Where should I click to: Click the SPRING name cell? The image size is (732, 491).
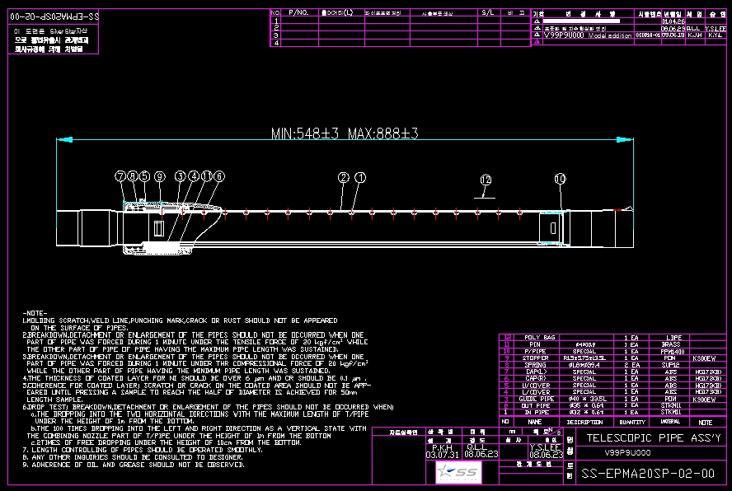[x=535, y=365]
